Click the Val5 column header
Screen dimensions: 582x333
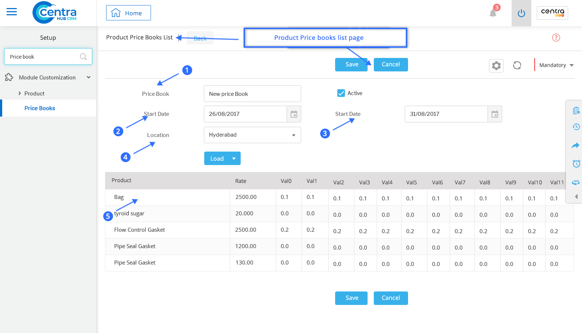[x=412, y=183]
